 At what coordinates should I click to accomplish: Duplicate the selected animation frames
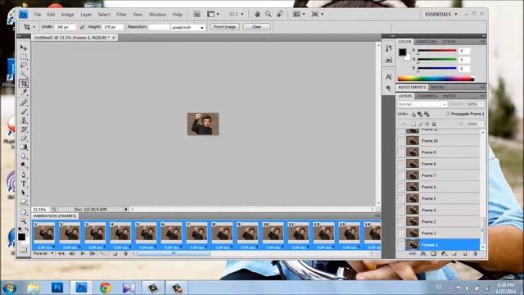[x=115, y=254]
